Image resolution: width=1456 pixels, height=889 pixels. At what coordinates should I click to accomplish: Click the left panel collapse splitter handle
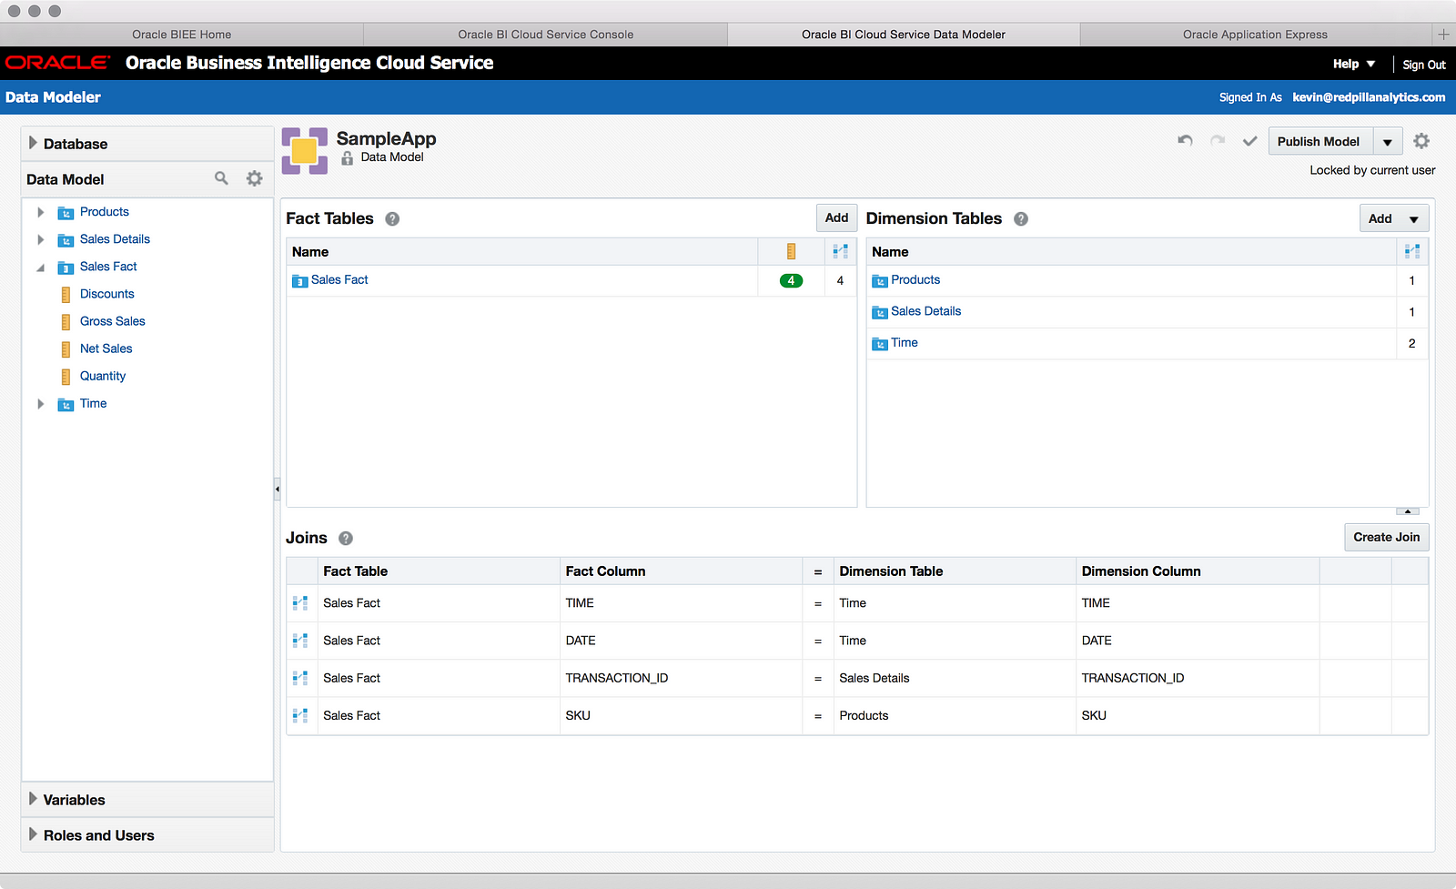point(277,489)
